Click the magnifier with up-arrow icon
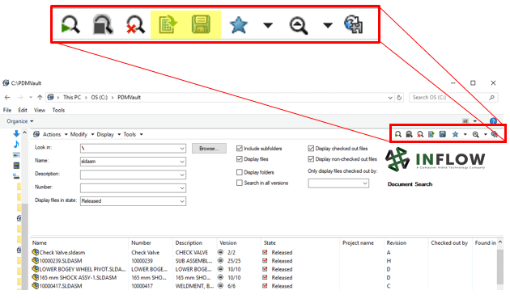 tap(476, 134)
